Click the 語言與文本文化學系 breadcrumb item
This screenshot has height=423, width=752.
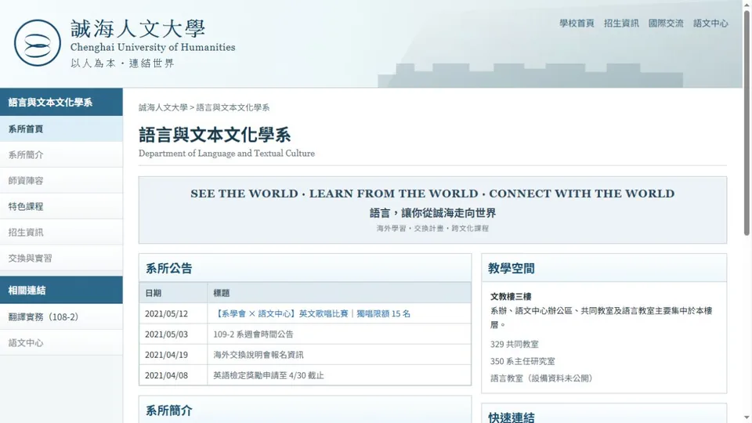pyautogui.click(x=233, y=107)
